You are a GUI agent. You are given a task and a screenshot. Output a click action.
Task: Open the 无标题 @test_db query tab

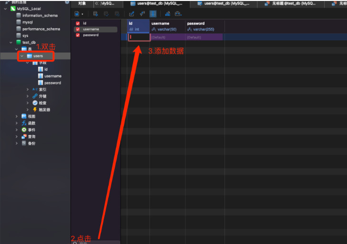pos(291,3)
